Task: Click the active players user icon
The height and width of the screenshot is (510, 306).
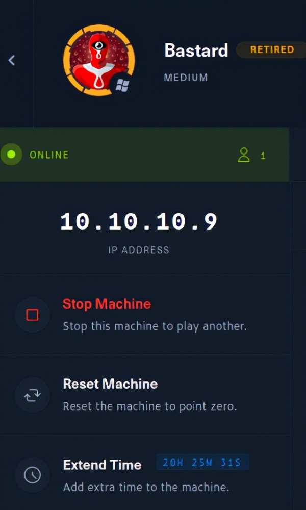Action: pos(244,155)
